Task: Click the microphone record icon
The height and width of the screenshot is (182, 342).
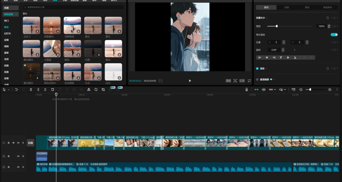Action: [247, 89]
